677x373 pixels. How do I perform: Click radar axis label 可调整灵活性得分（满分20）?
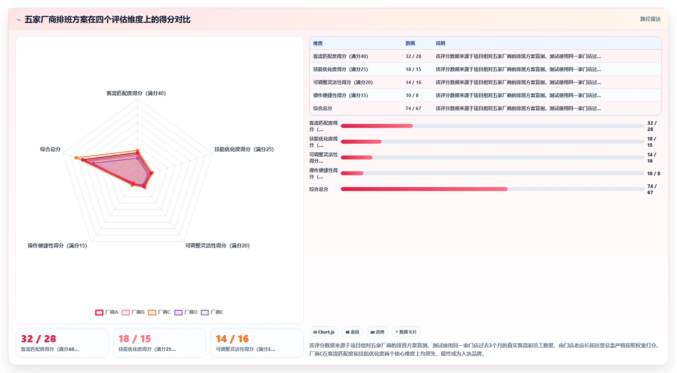tap(217, 246)
